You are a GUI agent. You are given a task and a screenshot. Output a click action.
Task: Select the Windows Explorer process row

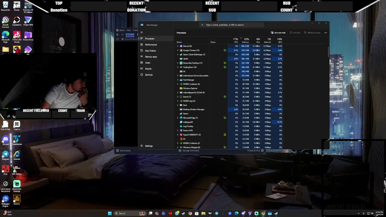229,88
